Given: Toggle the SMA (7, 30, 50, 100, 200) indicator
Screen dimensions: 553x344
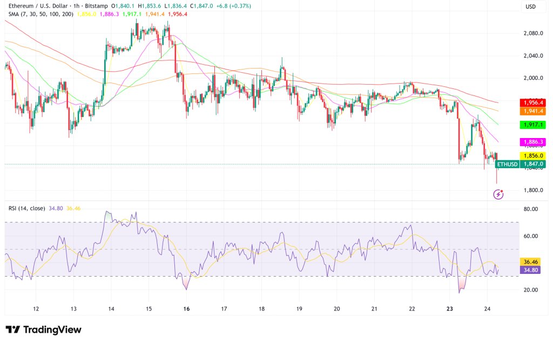Looking at the screenshot, I should pos(41,13).
